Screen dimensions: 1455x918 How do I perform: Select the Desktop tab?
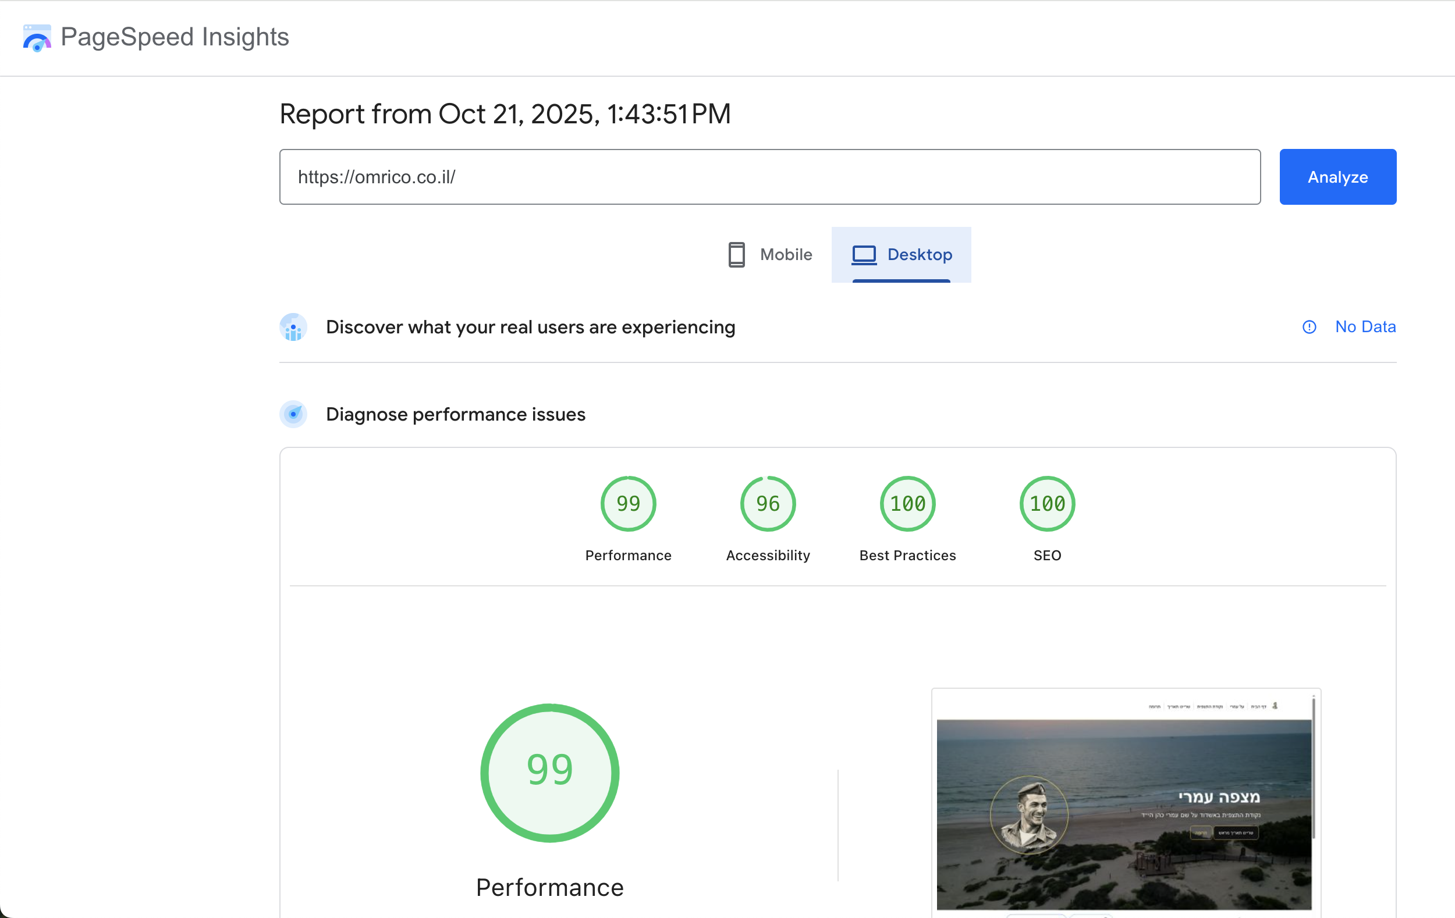point(901,254)
